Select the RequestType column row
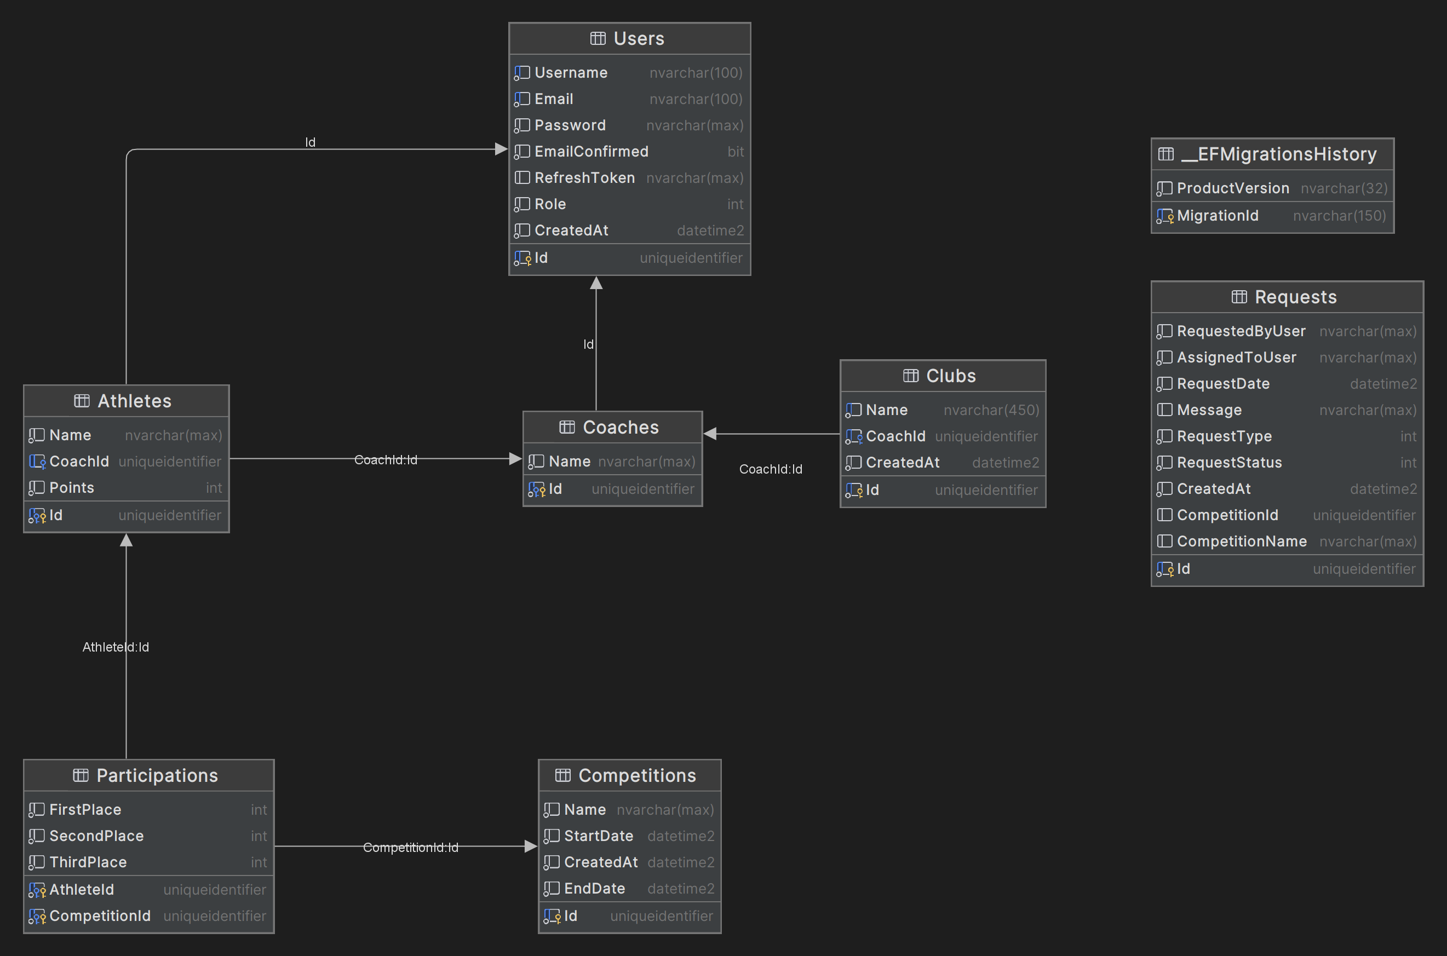Image resolution: width=1447 pixels, height=956 pixels. click(x=1287, y=436)
